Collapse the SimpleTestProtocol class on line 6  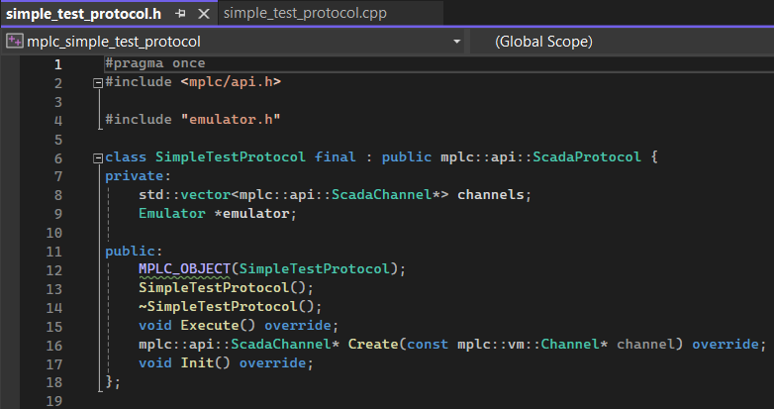(x=98, y=158)
